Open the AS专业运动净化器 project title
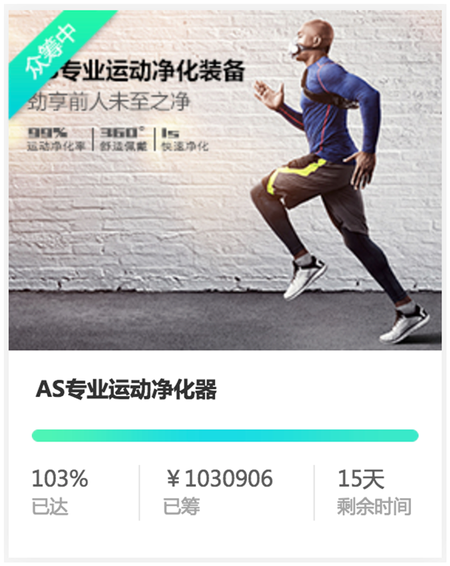Screen dimensions: 450x566 click(x=127, y=390)
